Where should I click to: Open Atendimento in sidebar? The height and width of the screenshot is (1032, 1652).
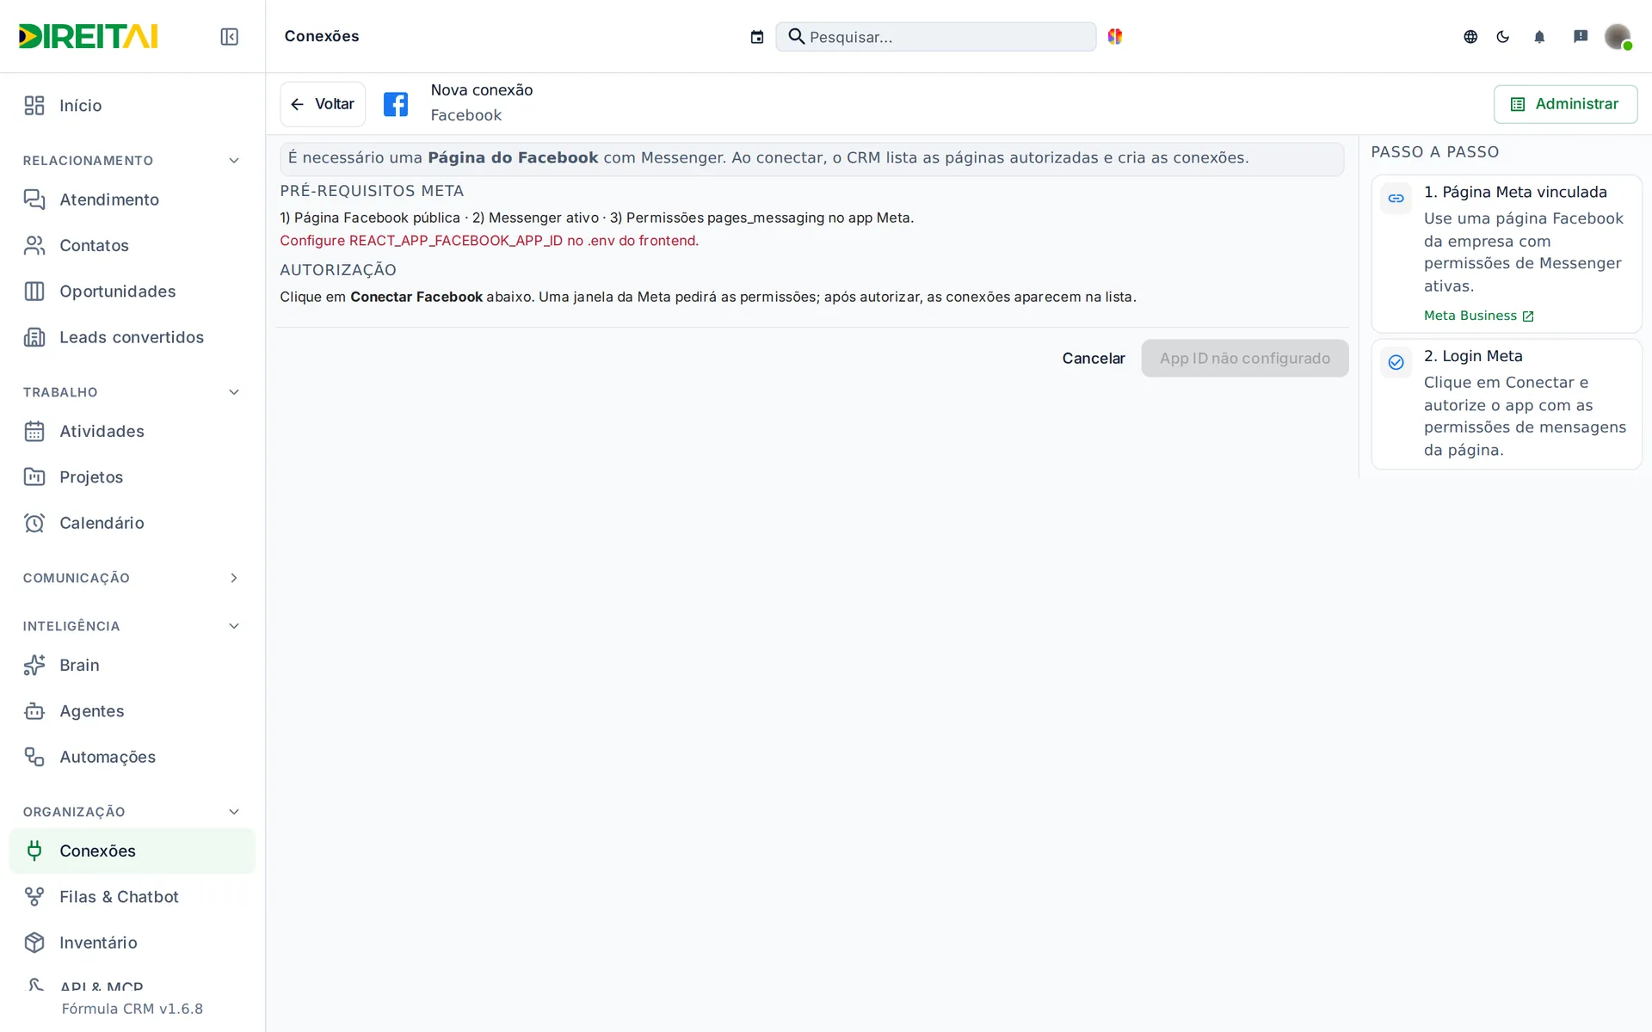[133, 200]
